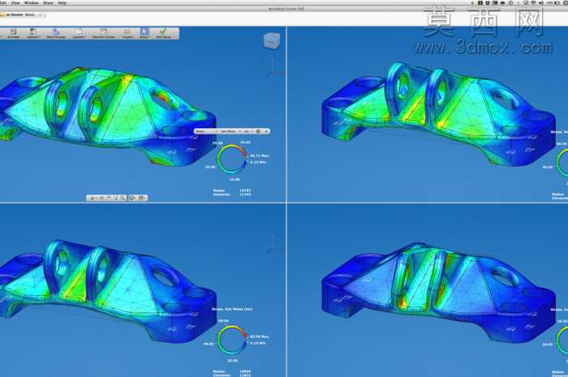This screenshot has width=568, height=377.
Task: Open the ksi units dropdown
Action: (x=248, y=131)
